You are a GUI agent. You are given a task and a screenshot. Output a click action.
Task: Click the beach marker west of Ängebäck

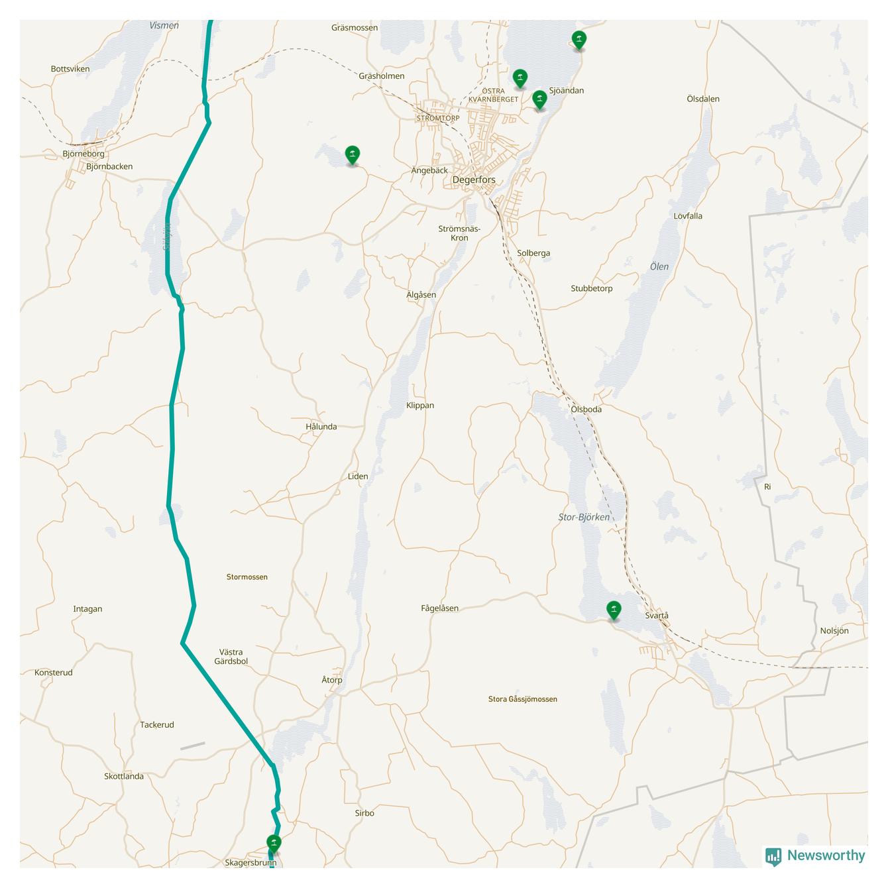353,156
